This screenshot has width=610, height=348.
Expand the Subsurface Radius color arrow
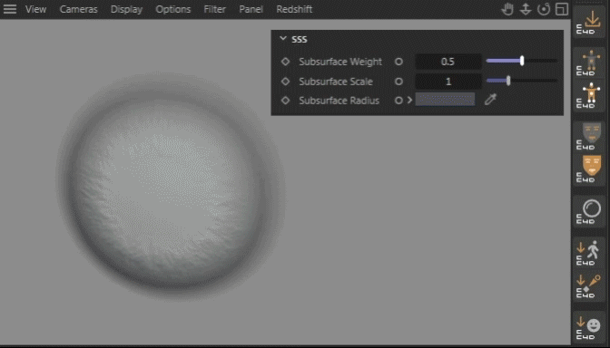click(x=409, y=101)
